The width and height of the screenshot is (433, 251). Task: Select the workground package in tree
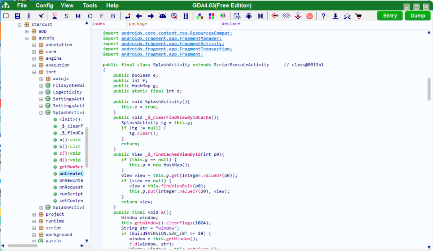[59, 234]
